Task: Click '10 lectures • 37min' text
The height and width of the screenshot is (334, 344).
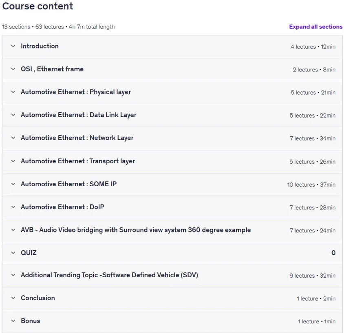Action: [x=311, y=185]
